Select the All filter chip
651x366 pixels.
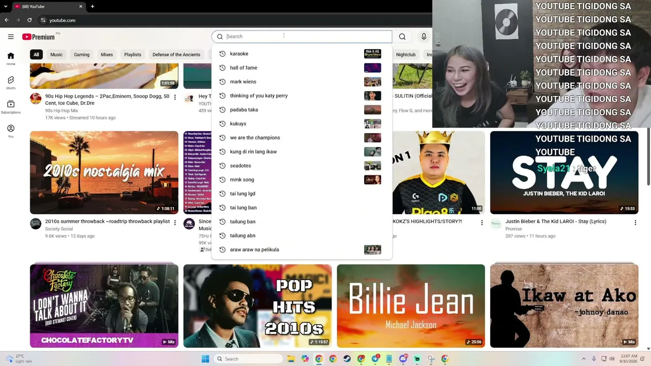[x=36, y=54]
